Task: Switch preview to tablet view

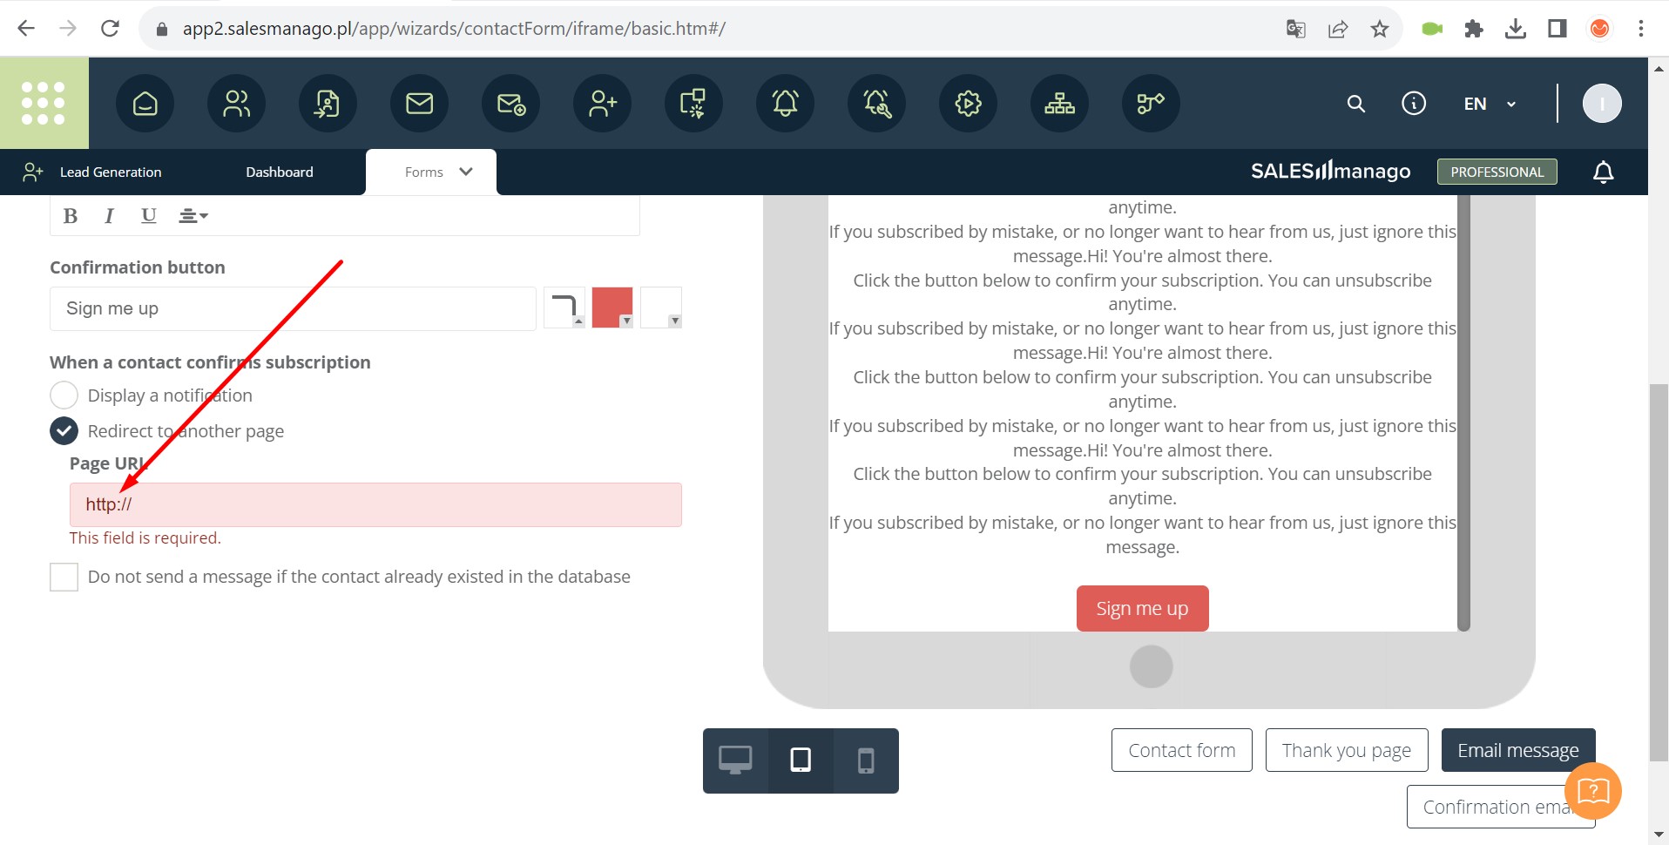Action: [801, 760]
